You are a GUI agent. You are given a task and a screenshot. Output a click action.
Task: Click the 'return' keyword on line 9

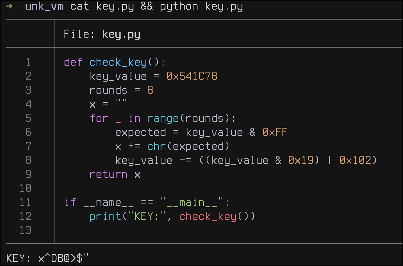tap(108, 174)
